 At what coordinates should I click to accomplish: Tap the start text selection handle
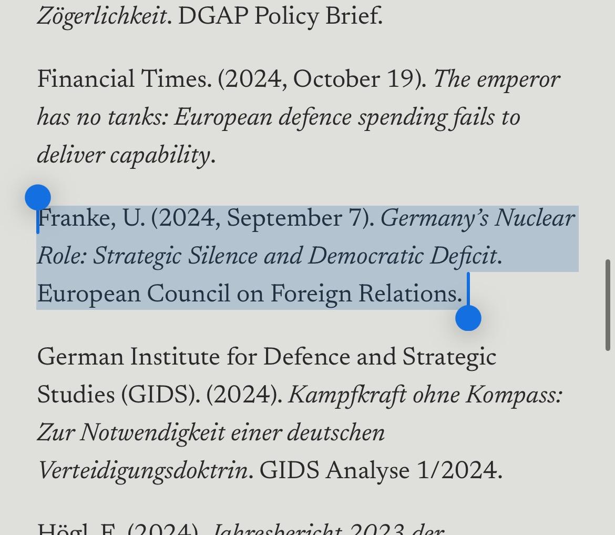pyautogui.click(x=38, y=198)
